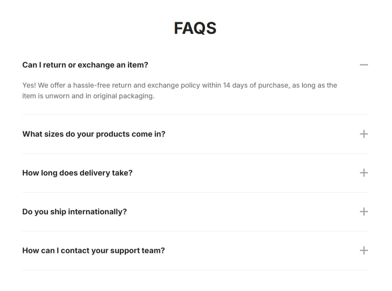Click the plus icon beside support team question
Viewport: 392px width, 291px height.
point(364,250)
